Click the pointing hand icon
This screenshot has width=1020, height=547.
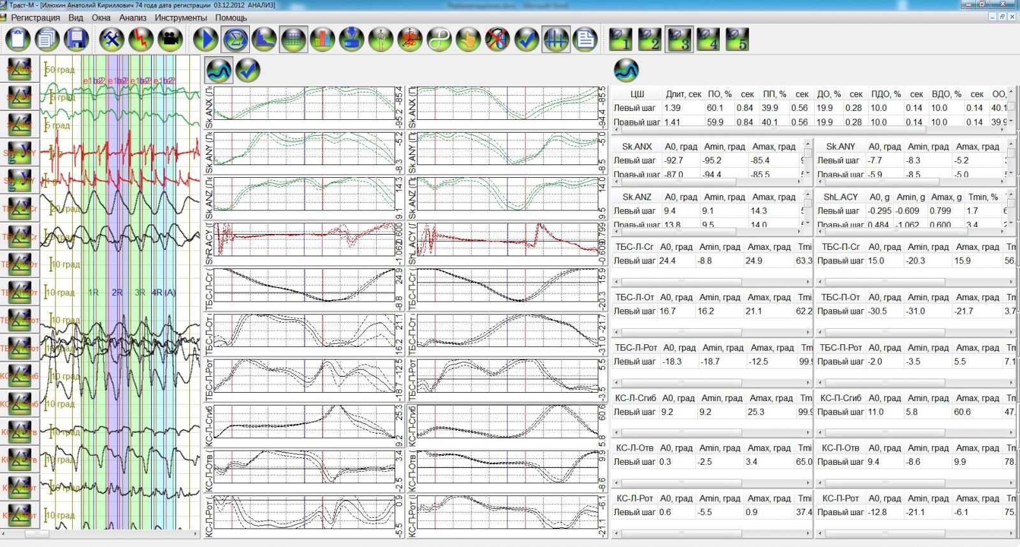[468, 40]
